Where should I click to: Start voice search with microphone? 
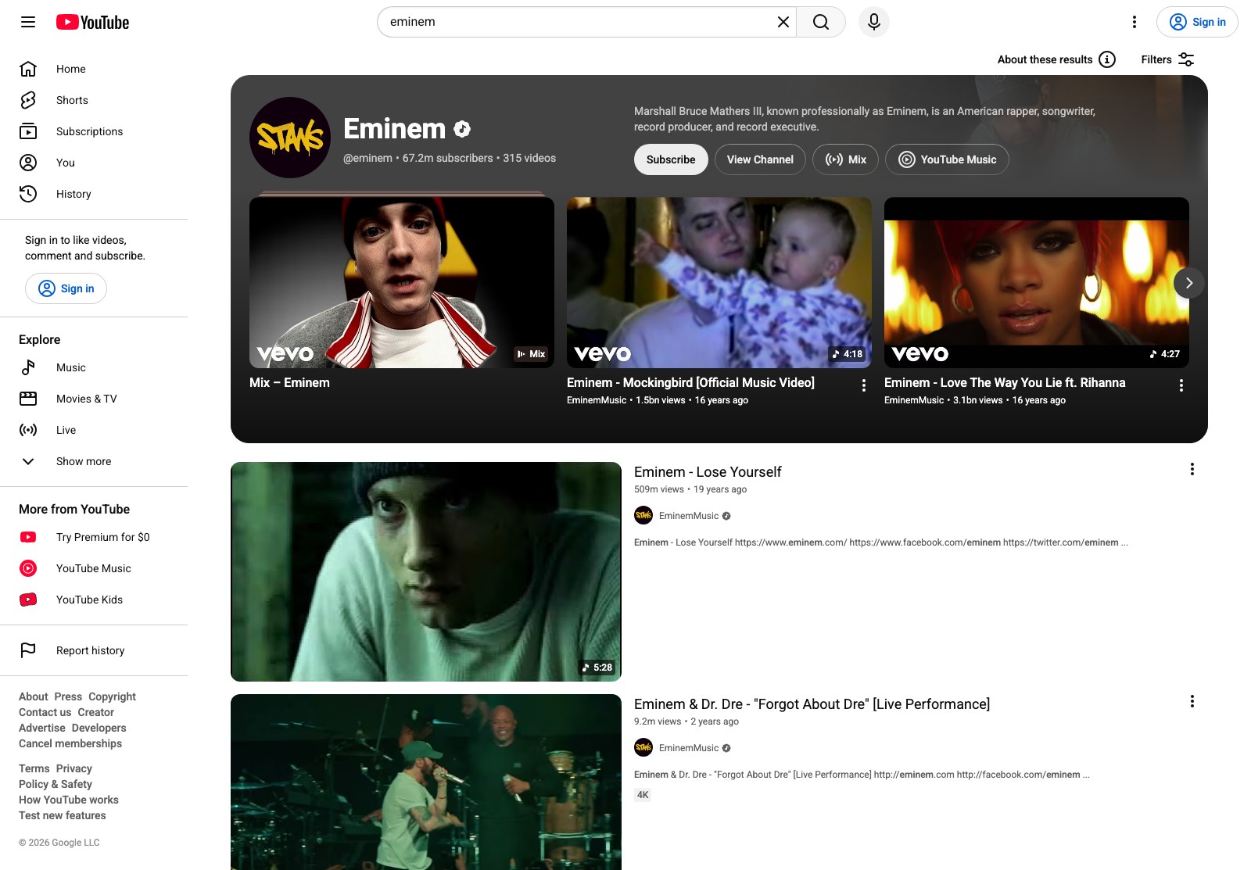(874, 22)
